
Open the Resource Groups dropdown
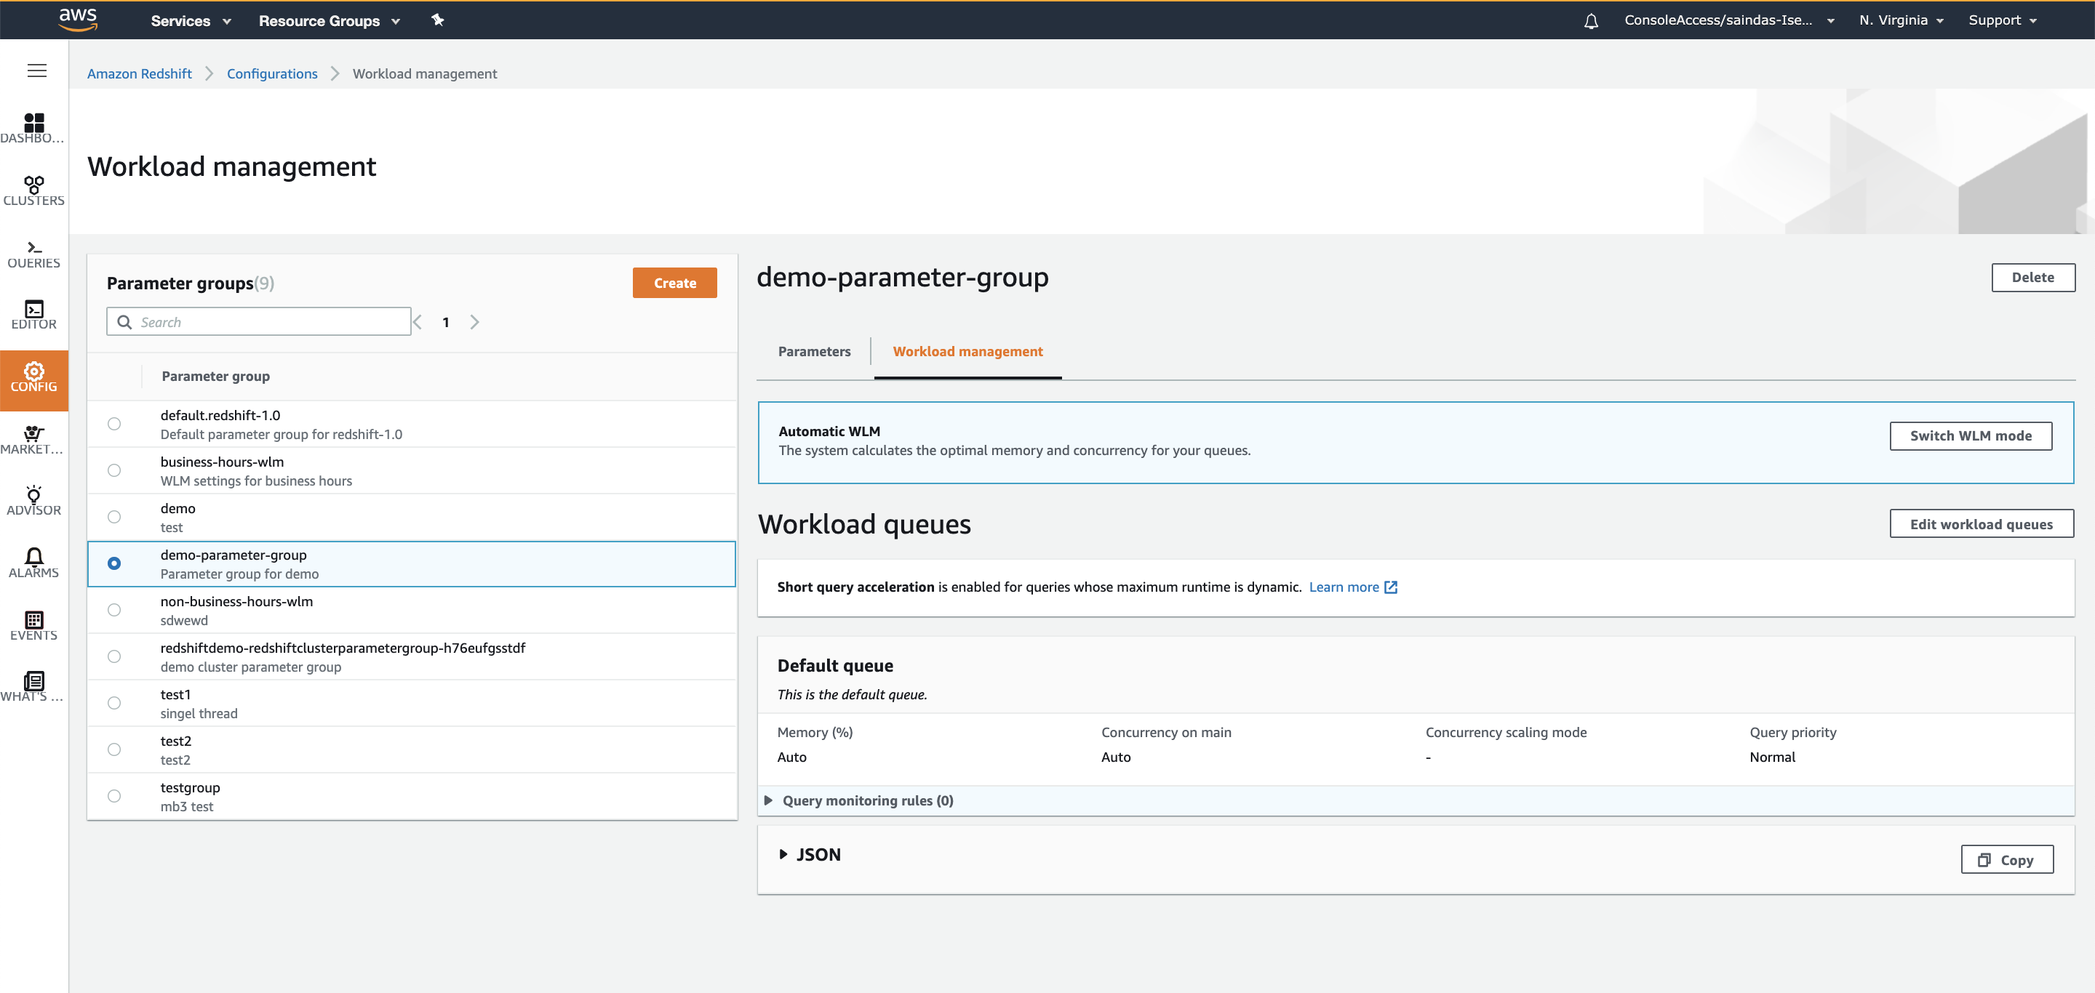coord(330,21)
